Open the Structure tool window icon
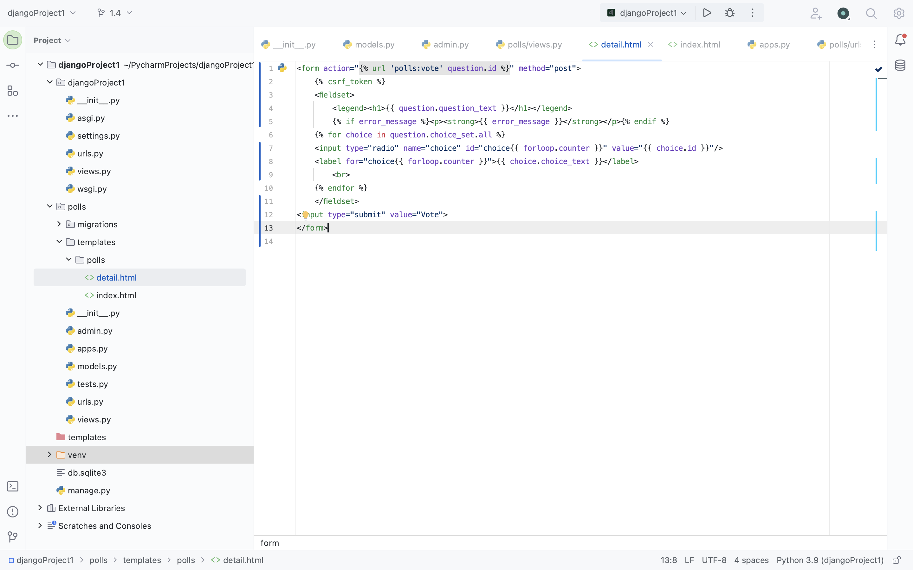 coord(12,91)
